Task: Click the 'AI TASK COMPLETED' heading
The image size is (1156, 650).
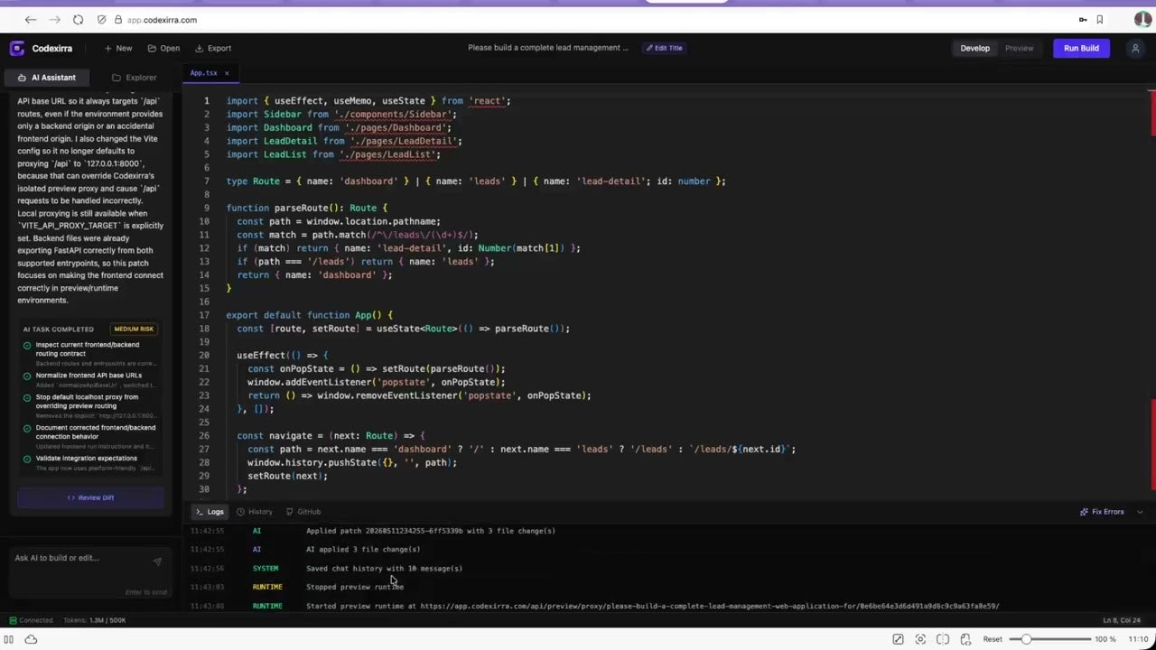Action: tap(59, 330)
